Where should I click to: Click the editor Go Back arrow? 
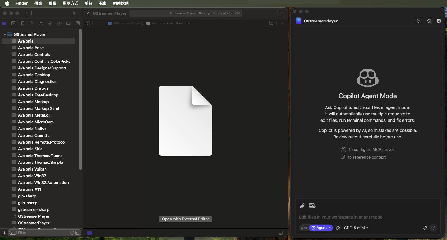click(96, 23)
